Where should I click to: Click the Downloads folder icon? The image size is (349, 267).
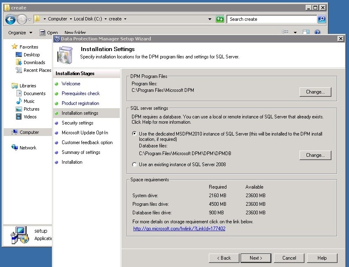19,62
